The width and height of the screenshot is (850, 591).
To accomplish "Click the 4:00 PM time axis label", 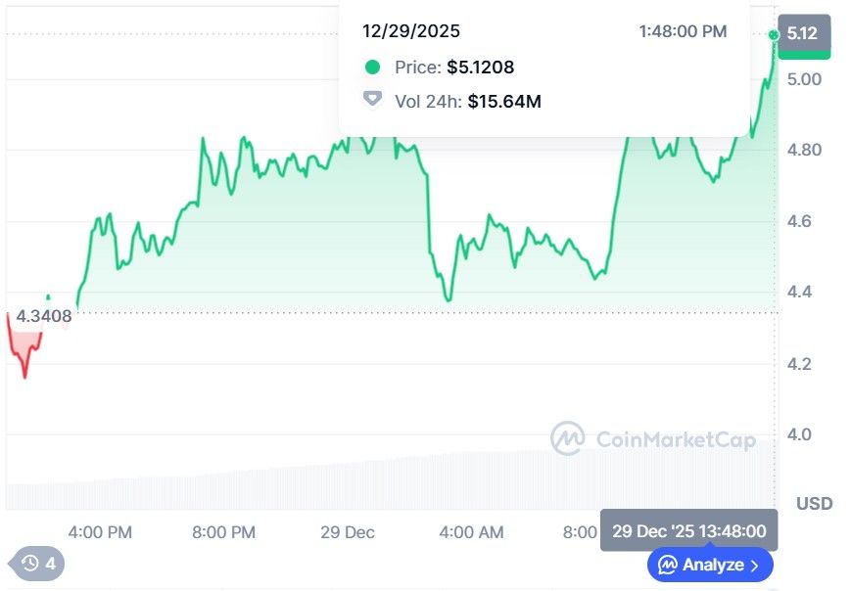I will point(100,532).
